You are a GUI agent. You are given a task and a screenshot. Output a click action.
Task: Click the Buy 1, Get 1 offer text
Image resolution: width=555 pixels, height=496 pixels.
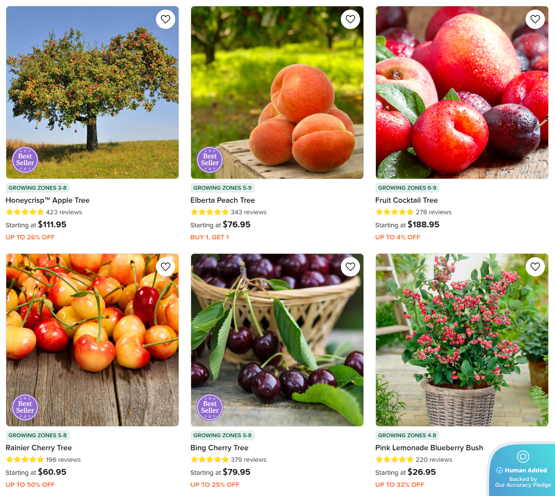click(209, 237)
